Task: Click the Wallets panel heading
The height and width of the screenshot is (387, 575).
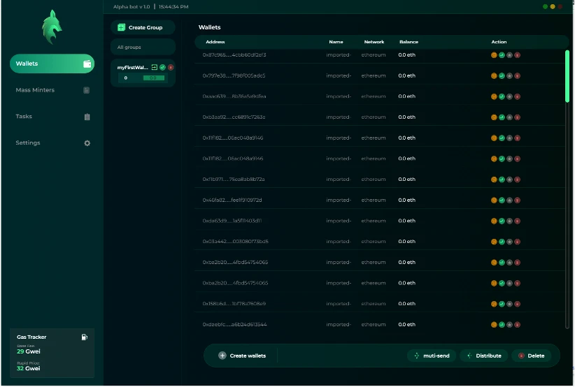Action: 209,27
